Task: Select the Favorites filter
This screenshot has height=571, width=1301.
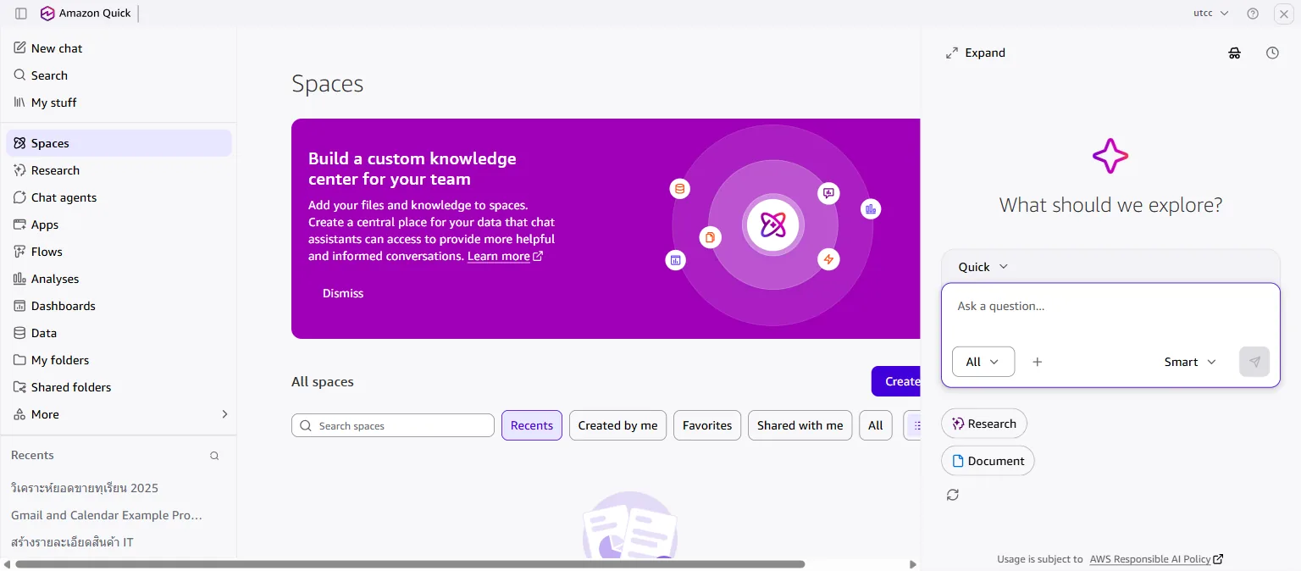Action: [x=707, y=425]
